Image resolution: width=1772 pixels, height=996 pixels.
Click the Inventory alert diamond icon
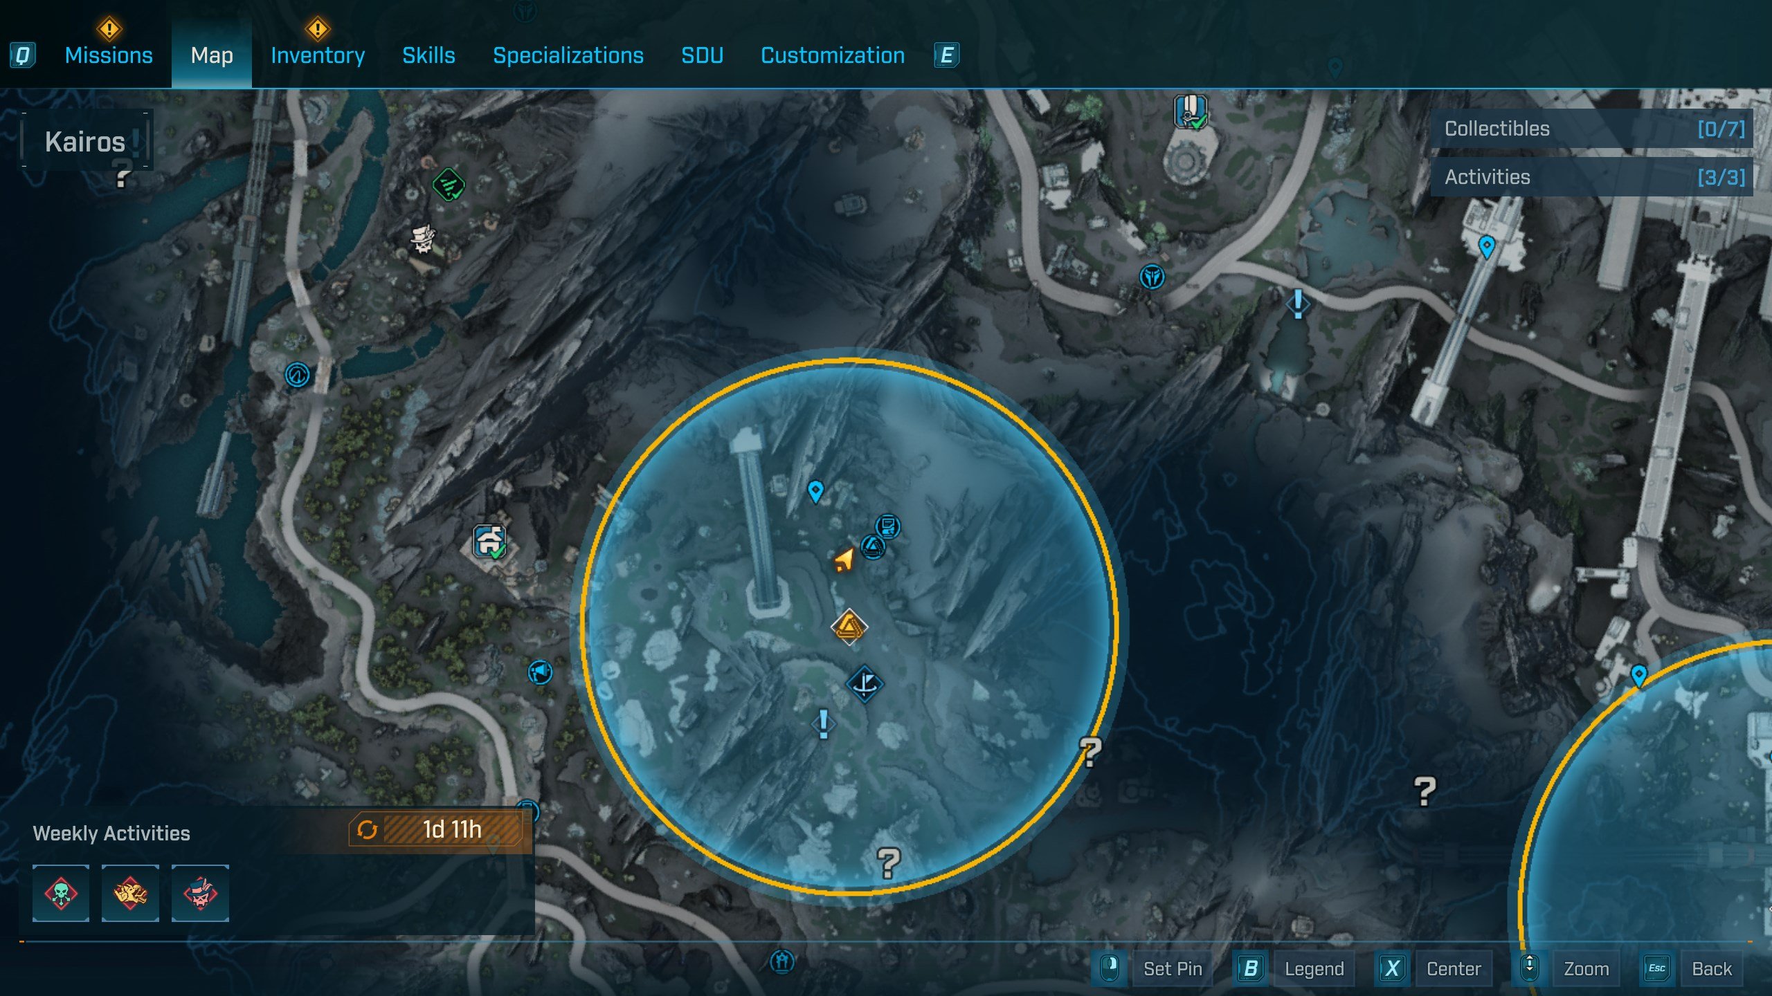pyautogui.click(x=317, y=29)
